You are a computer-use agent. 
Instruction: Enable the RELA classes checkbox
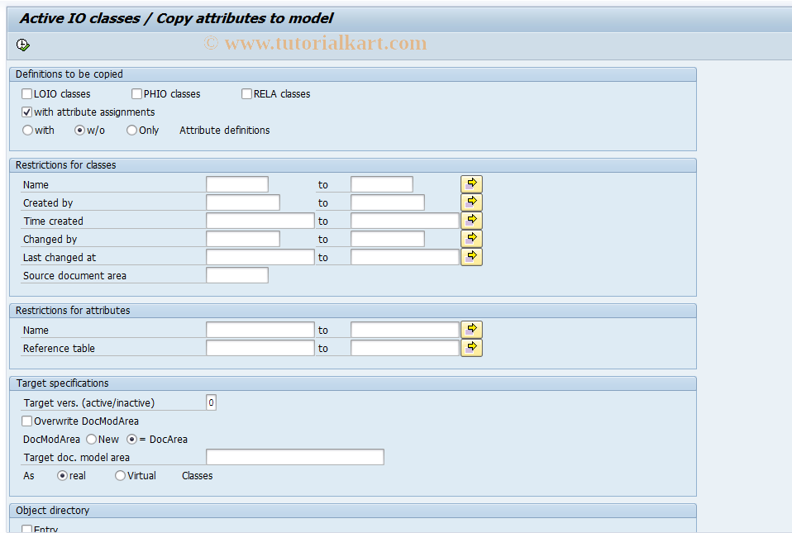(247, 94)
